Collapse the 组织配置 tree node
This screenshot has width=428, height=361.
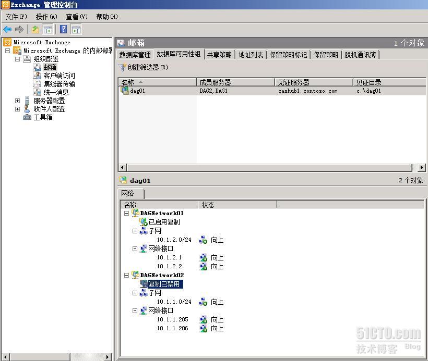[17, 59]
